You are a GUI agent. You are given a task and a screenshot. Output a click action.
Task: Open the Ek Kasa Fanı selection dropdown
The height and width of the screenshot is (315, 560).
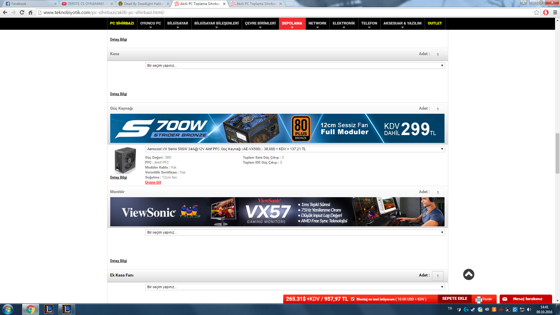point(295,287)
